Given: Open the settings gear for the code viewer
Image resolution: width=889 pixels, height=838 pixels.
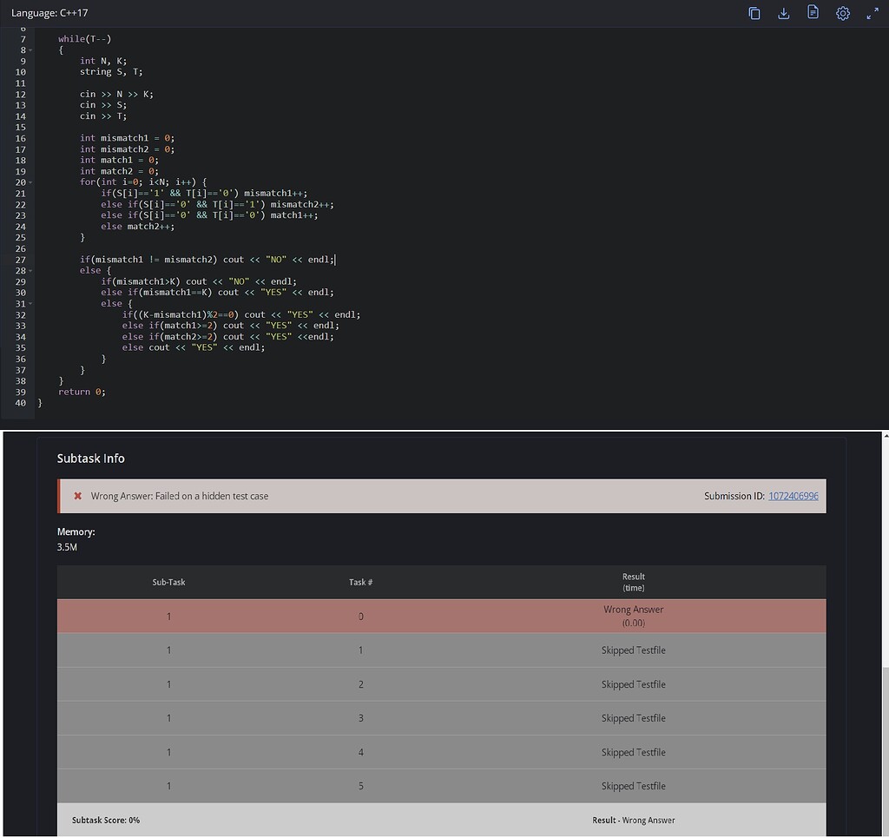Looking at the screenshot, I should [841, 13].
